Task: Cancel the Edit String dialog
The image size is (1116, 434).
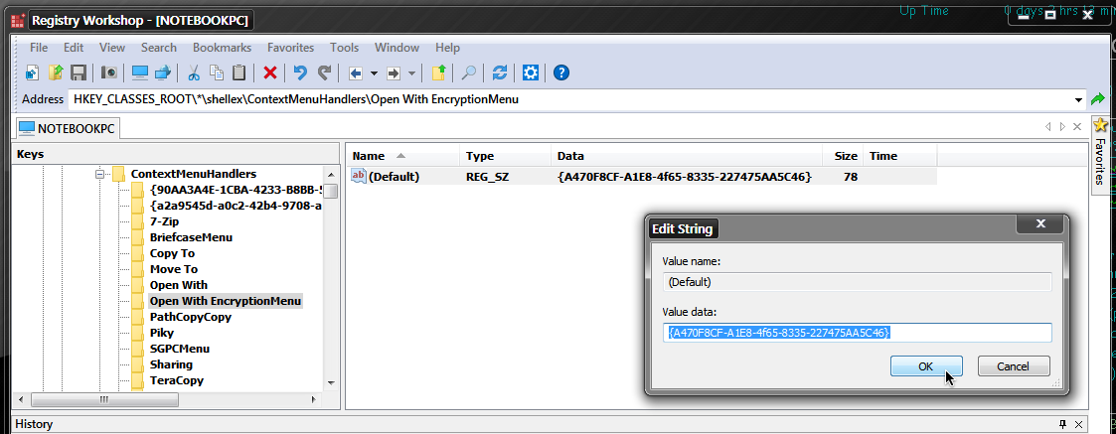Action: point(1014,366)
